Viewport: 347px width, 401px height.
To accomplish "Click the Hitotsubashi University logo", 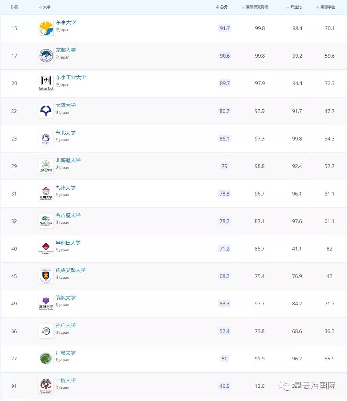I will point(46,386).
